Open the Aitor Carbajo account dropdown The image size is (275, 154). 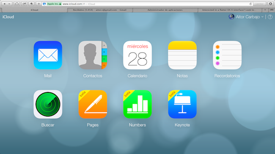click(x=250, y=17)
